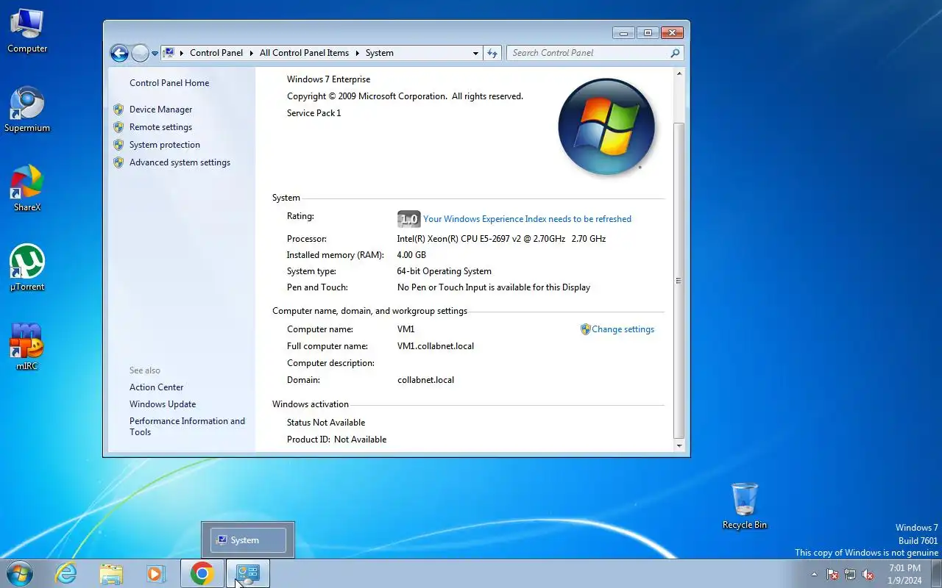Minimize the System window

tap(624, 33)
